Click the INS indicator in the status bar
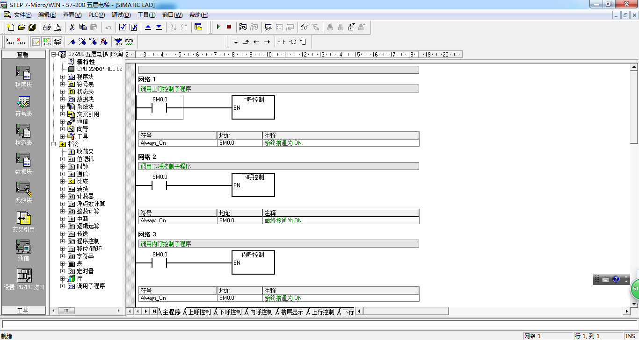639x340 pixels. [630, 336]
